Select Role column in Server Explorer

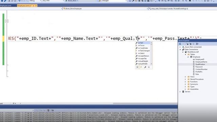(x=197, y=74)
